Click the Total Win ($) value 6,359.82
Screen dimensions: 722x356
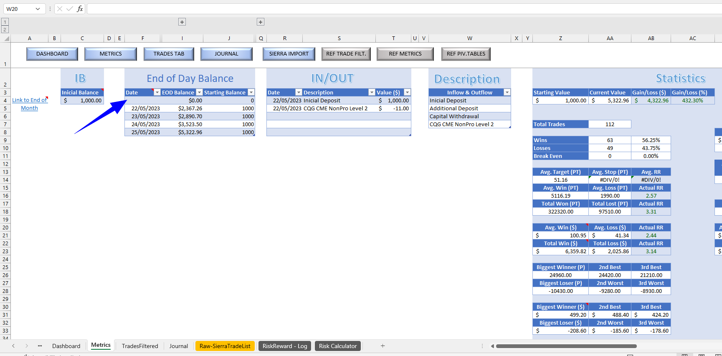560,251
